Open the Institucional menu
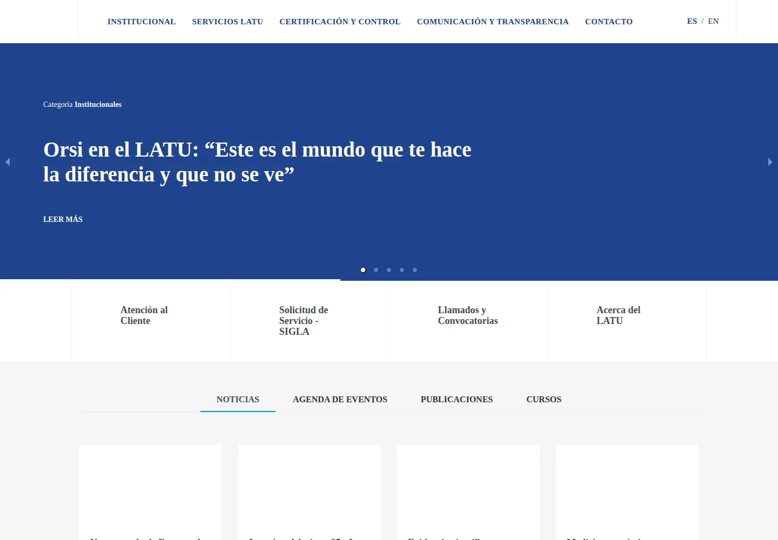 (142, 22)
